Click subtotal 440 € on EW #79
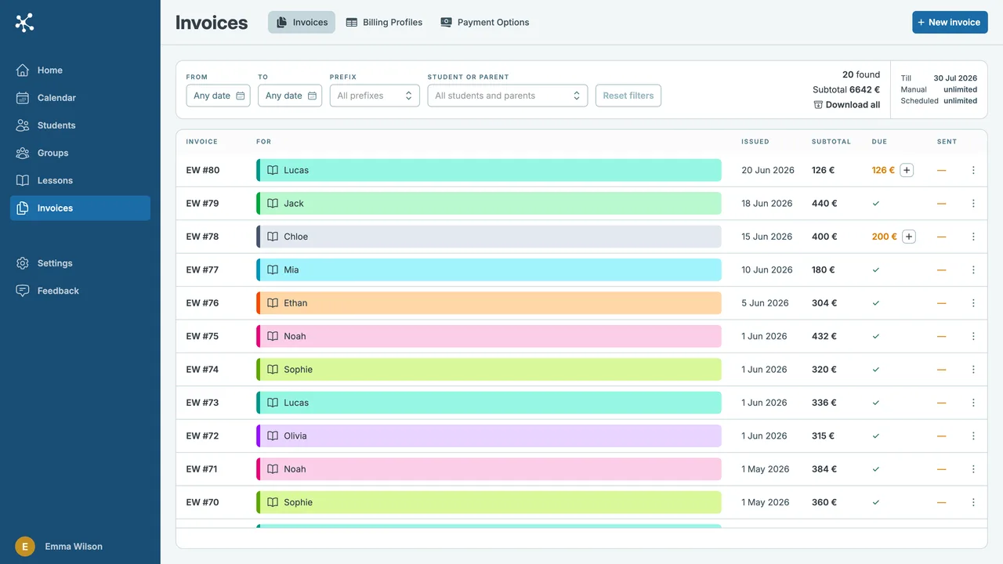The width and height of the screenshot is (1003, 564). [824, 204]
